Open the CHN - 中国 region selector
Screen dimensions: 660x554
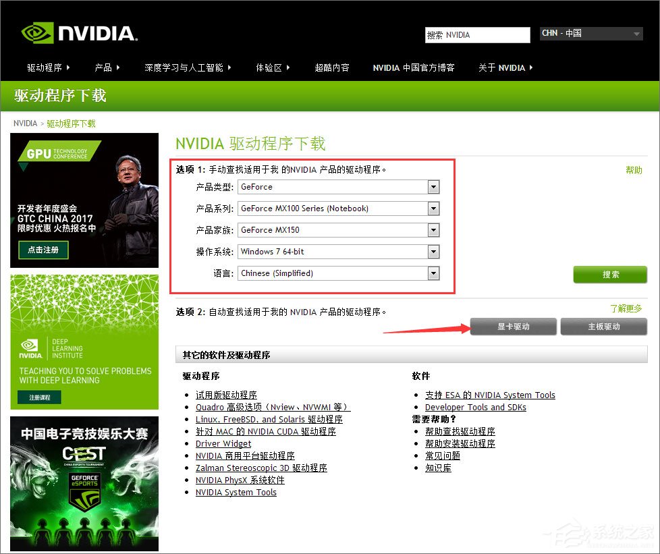pyautogui.click(x=590, y=33)
